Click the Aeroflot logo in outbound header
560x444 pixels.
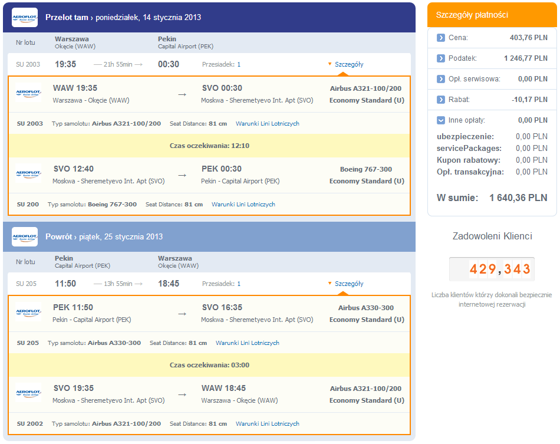[x=25, y=17]
